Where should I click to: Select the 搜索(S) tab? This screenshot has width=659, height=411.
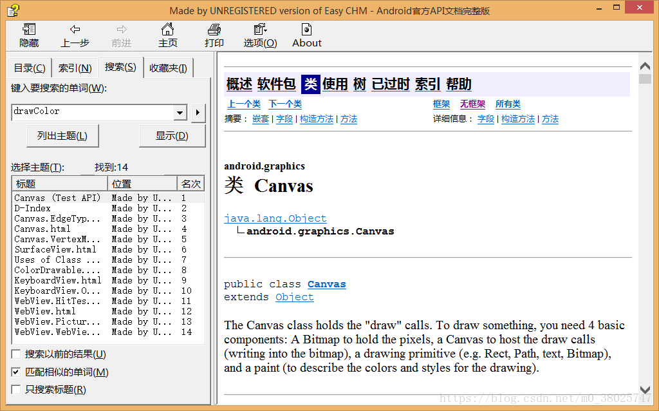pos(120,67)
